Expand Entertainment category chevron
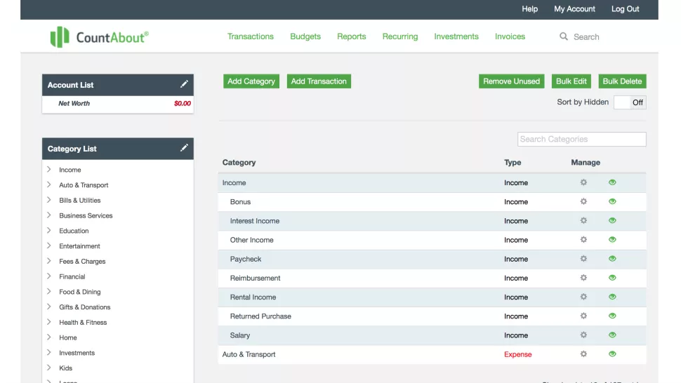Viewport: 681px width, 383px height. click(x=49, y=246)
